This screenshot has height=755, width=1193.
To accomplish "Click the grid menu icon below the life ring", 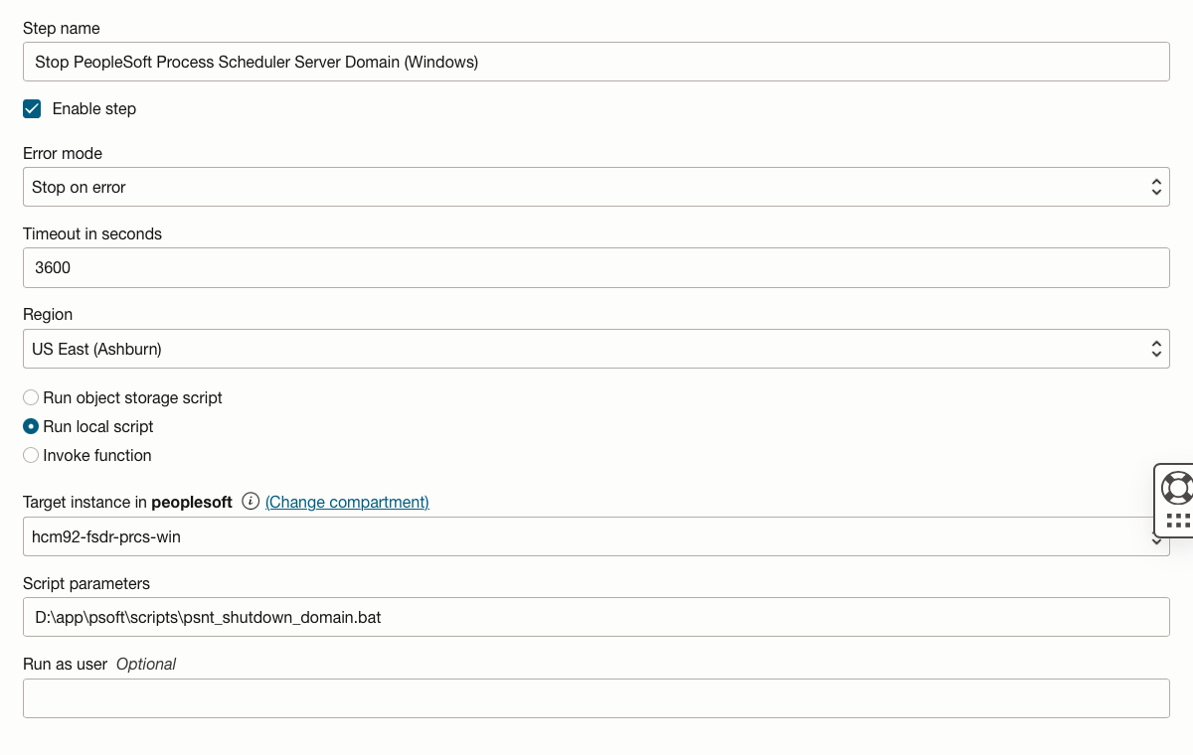I will tap(1176, 521).
